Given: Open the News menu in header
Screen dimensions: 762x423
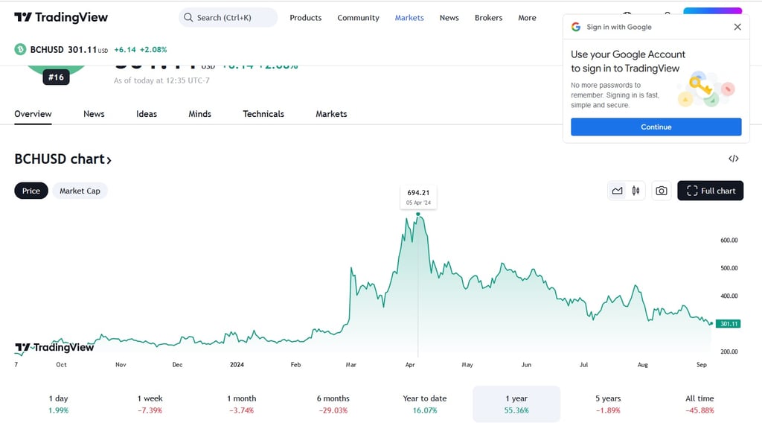Looking at the screenshot, I should [449, 18].
